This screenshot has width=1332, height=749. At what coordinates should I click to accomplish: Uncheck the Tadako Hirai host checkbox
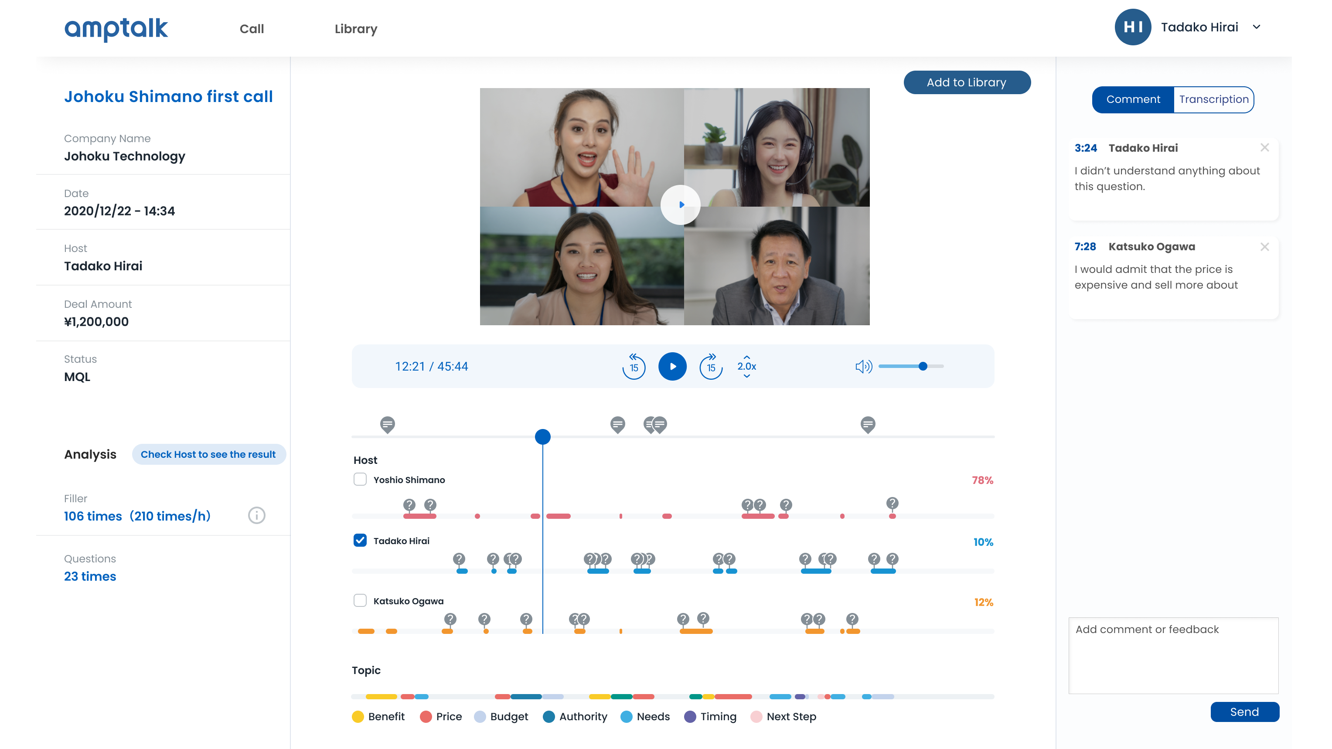[360, 540]
